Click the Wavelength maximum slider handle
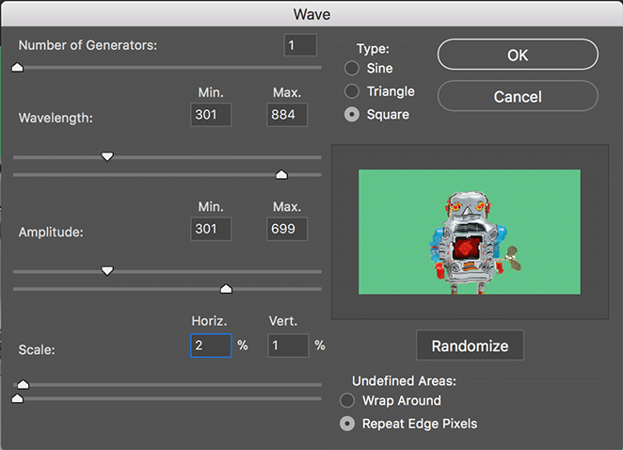The height and width of the screenshot is (450, 623). pyautogui.click(x=280, y=174)
